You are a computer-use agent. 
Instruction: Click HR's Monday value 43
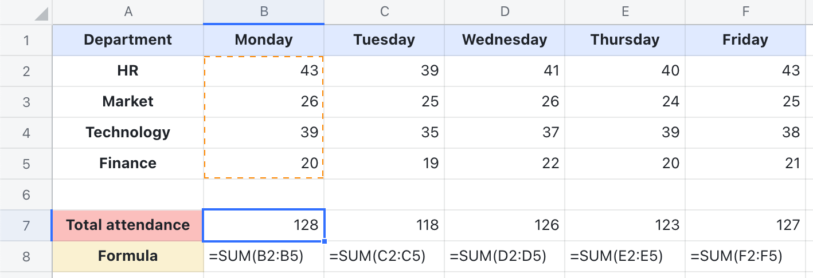click(264, 71)
